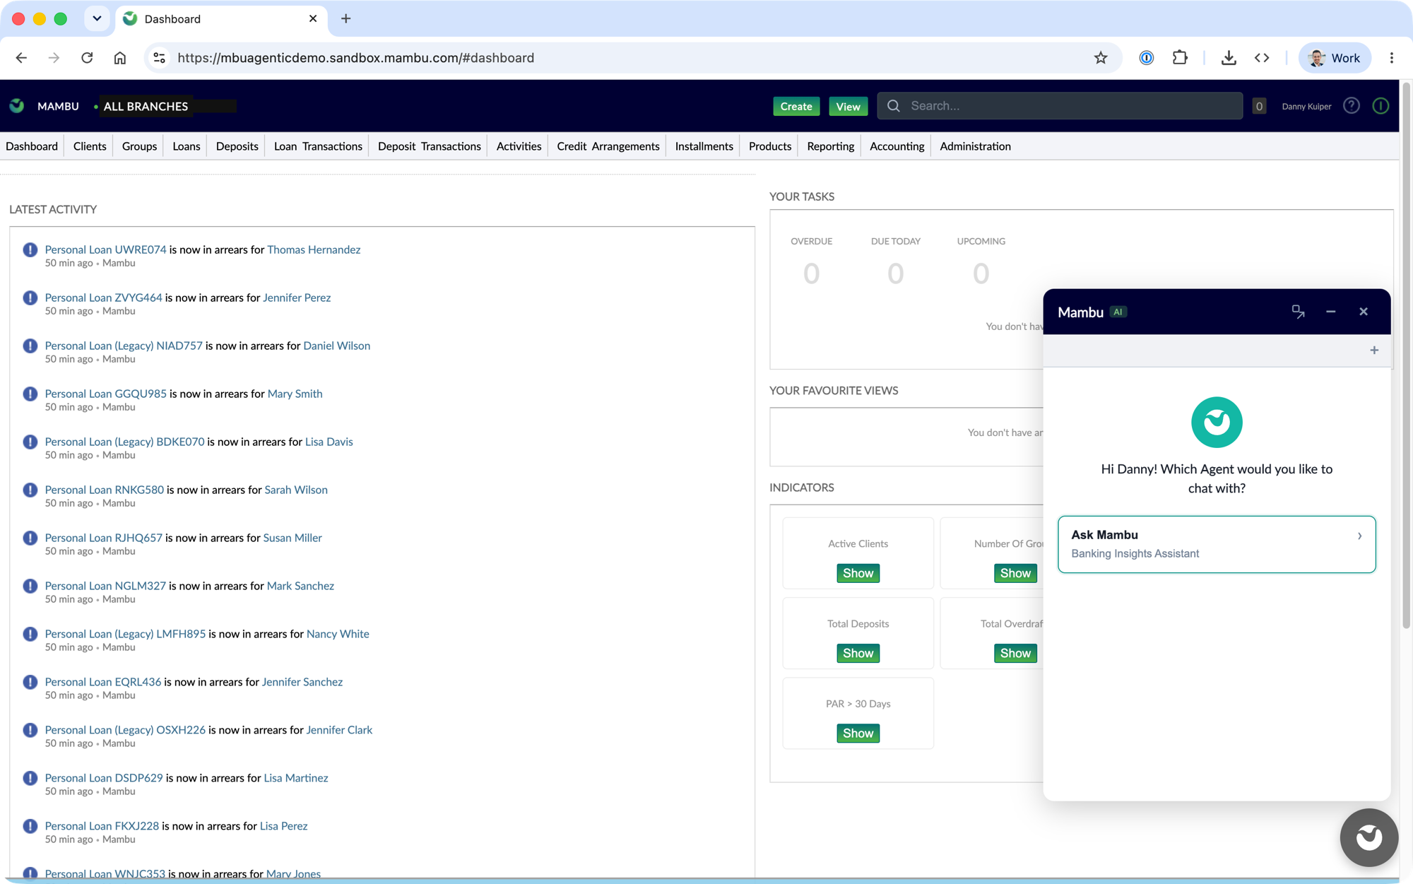Open the Clients tab
This screenshot has width=1413, height=884.
pos(90,146)
